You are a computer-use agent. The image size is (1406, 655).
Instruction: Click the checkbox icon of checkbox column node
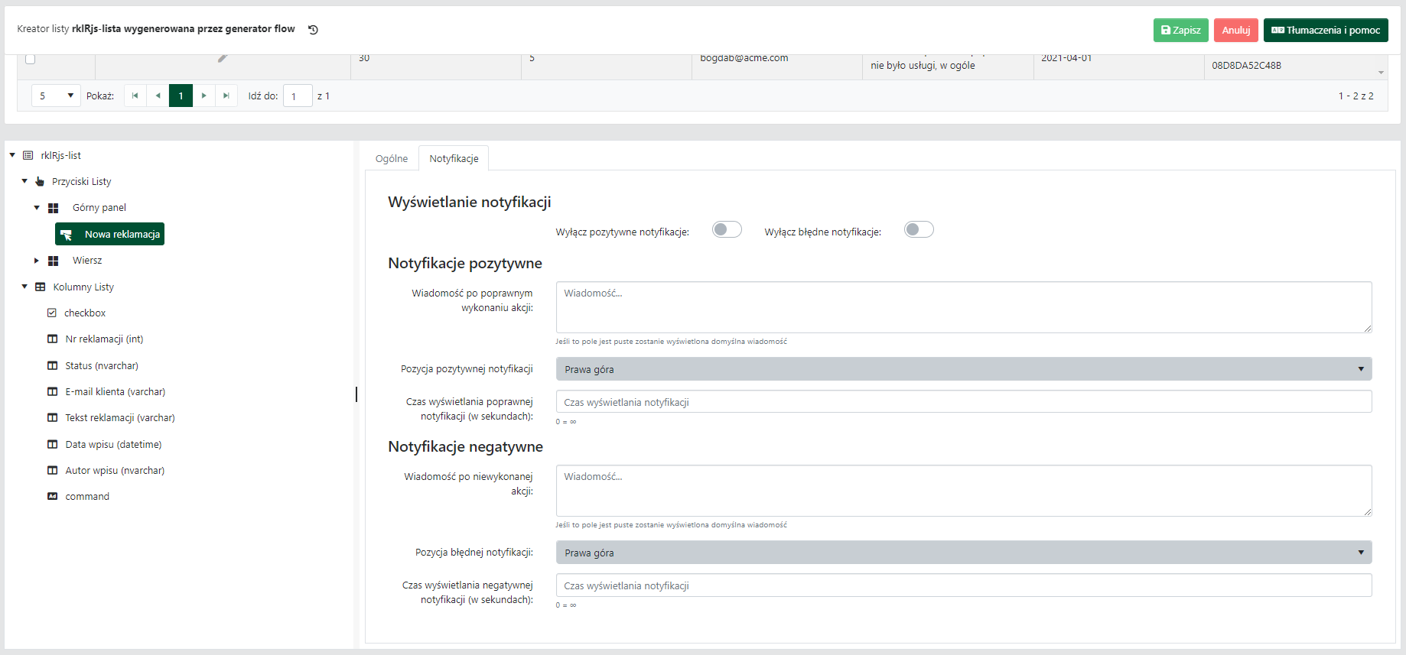[52, 313]
